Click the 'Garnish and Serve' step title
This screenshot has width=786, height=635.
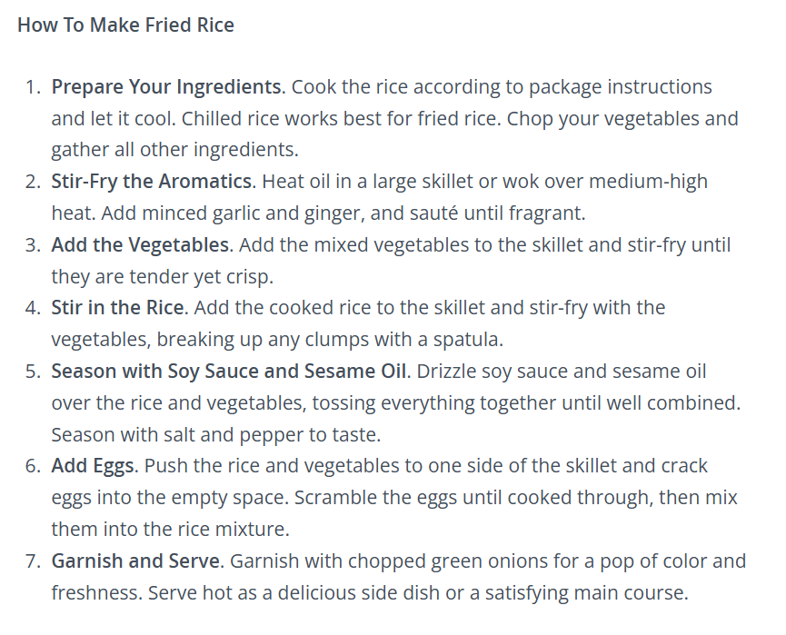coord(137,561)
